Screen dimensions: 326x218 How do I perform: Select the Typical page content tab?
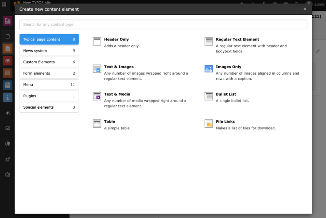[49, 39]
